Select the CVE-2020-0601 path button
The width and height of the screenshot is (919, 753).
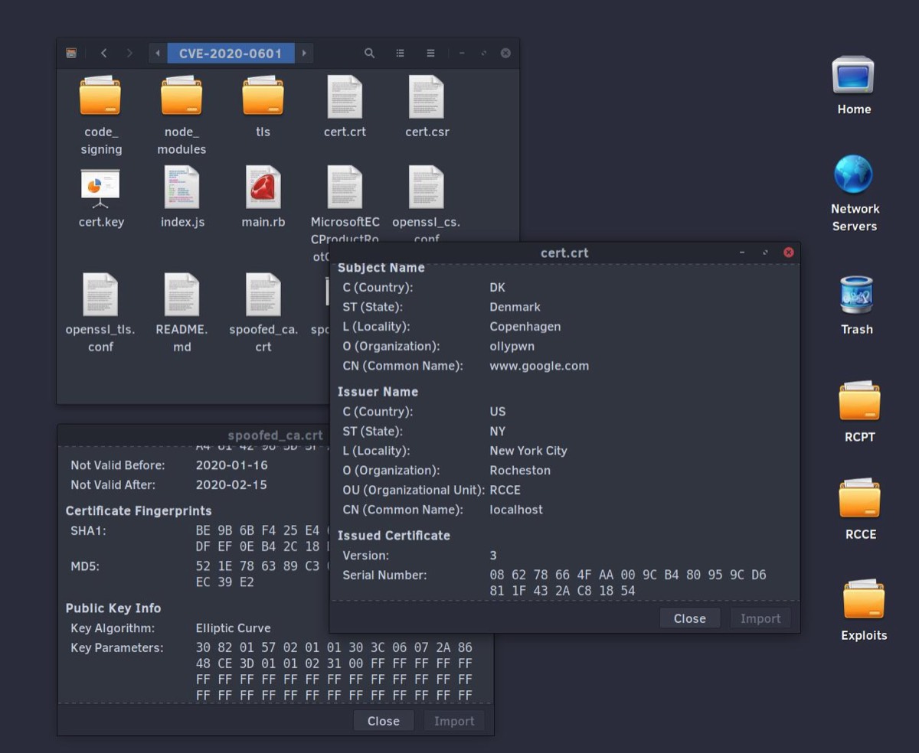coord(231,54)
